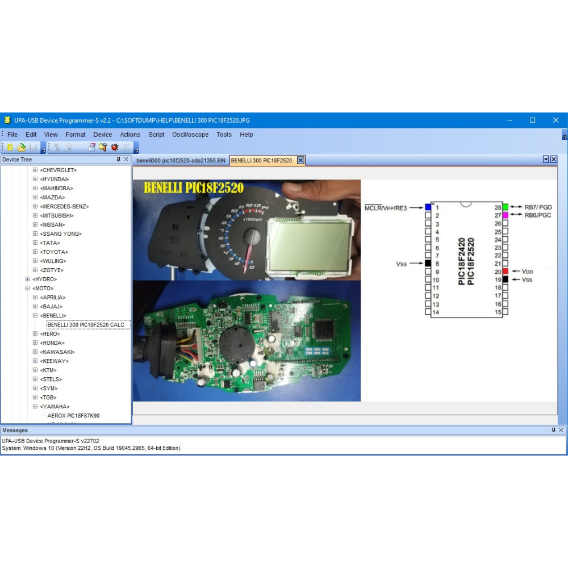The height and width of the screenshot is (568, 568).
Task: Open the Edit menu
Action: pos(31,135)
